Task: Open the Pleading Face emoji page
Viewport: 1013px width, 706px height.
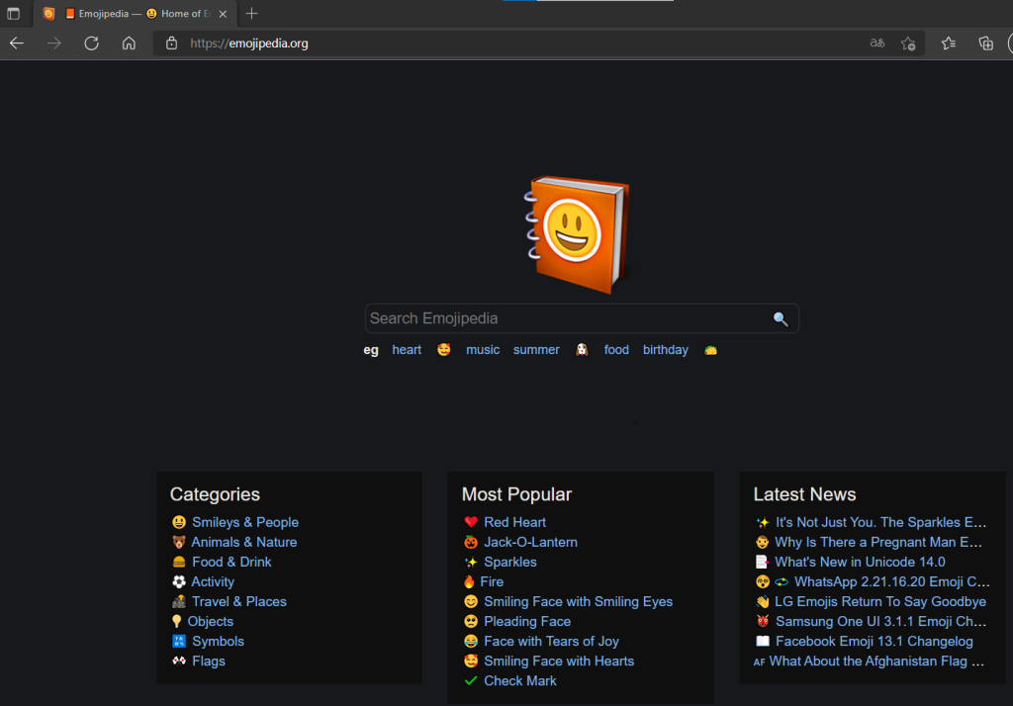Action: pyautogui.click(x=527, y=621)
